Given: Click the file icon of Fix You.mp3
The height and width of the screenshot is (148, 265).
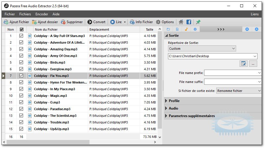Looking at the screenshot, I should (30, 76).
